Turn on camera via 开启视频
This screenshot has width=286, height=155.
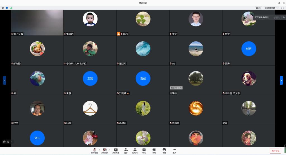[x=105, y=150]
